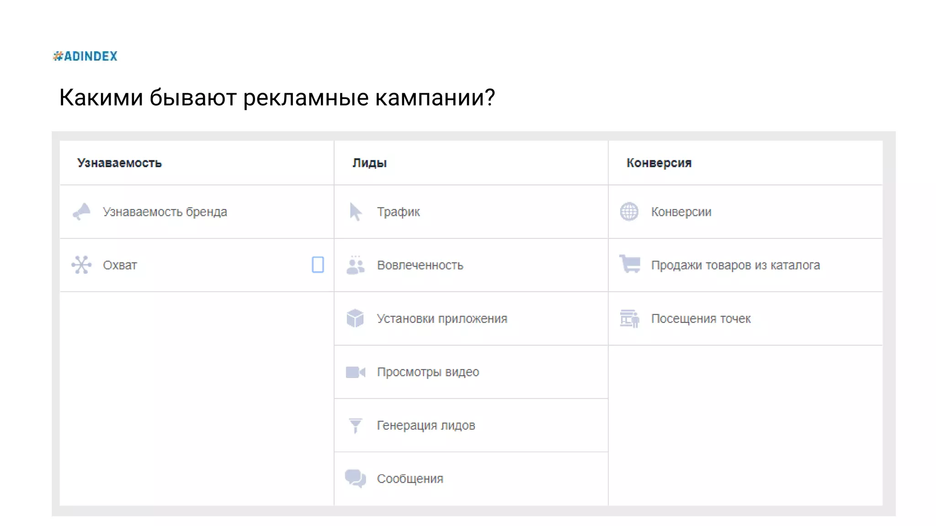Click the Генерация лидов funnel icon

coord(355,426)
